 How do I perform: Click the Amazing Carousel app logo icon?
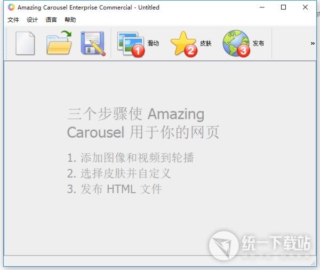point(11,7)
